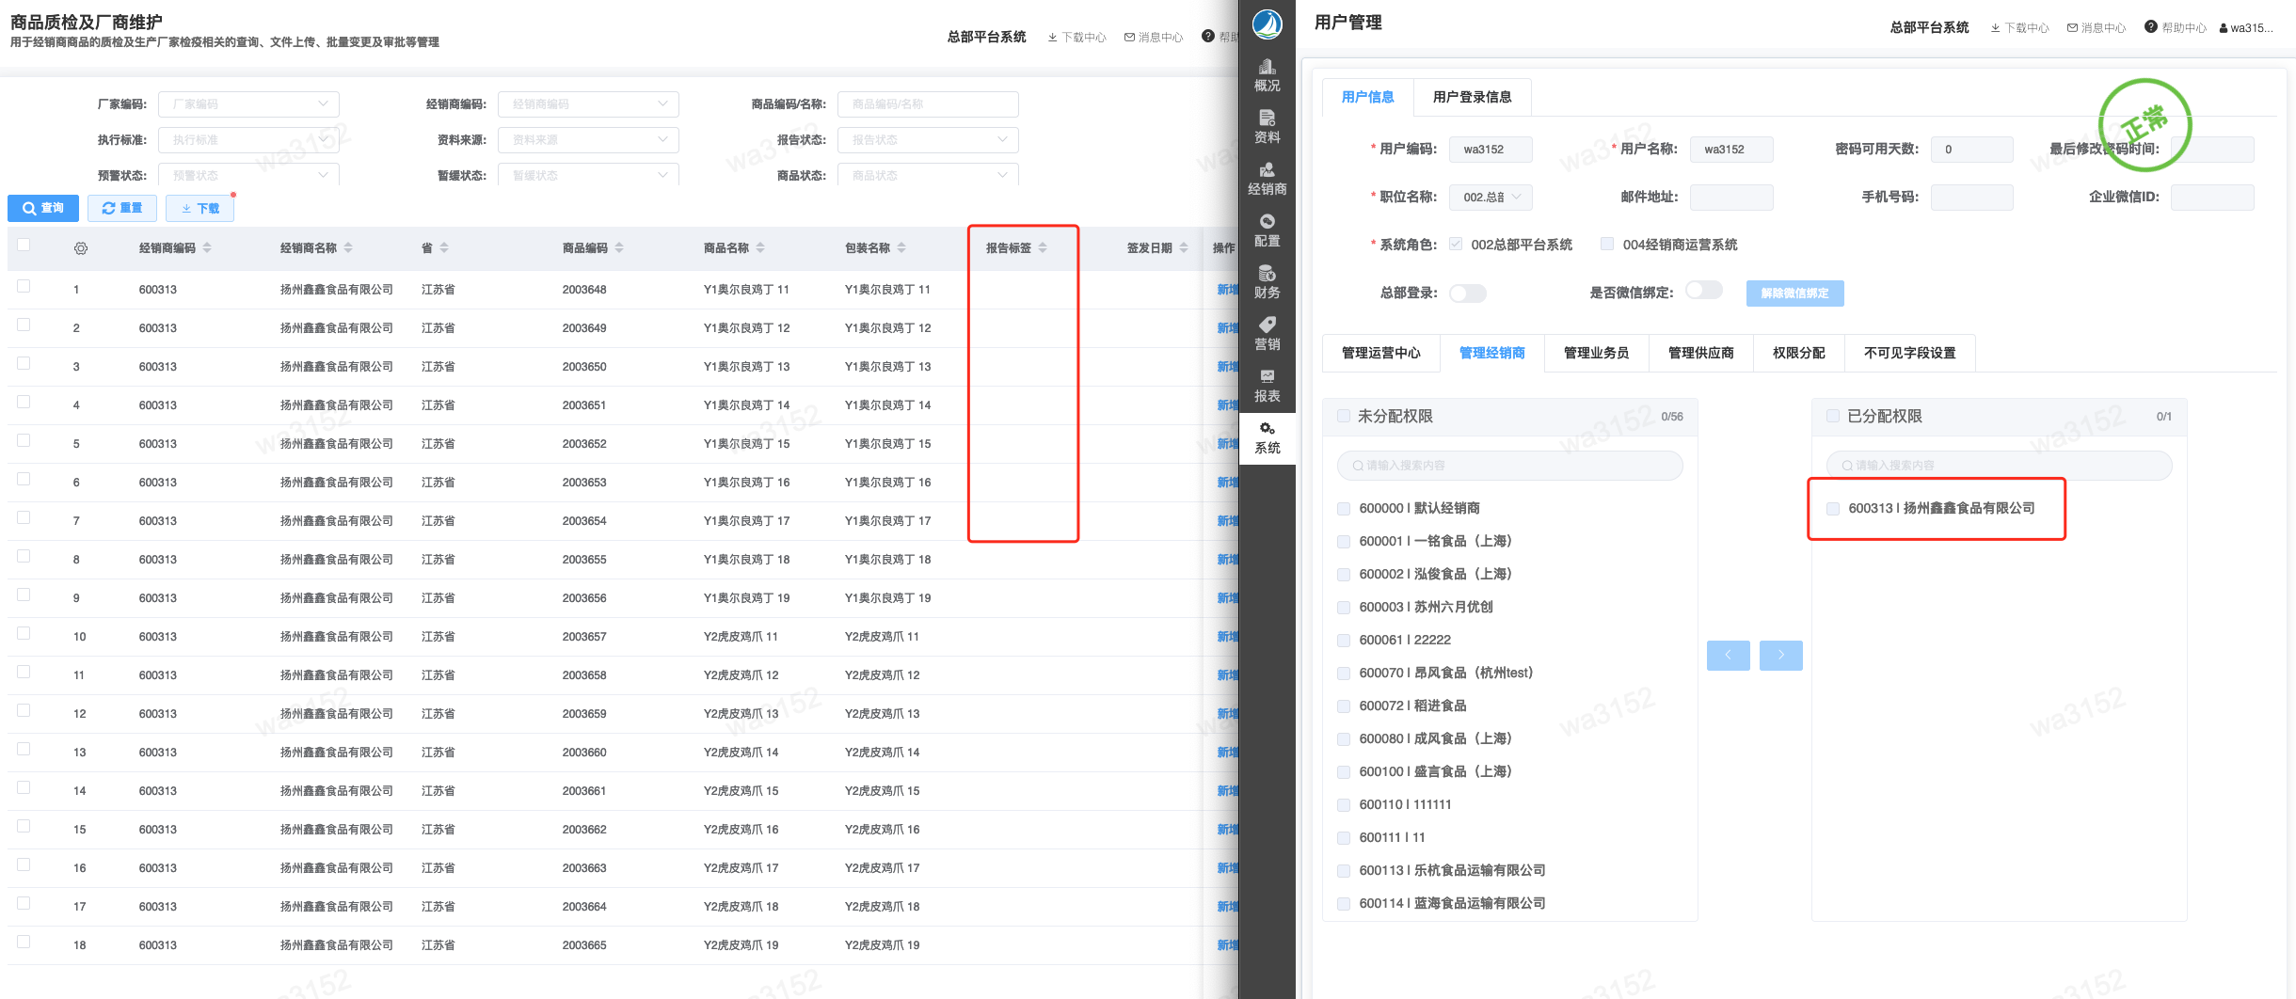Screen dimensions: 2296x999
Task: Toggle the 总部登录 switch
Action: 1468,293
